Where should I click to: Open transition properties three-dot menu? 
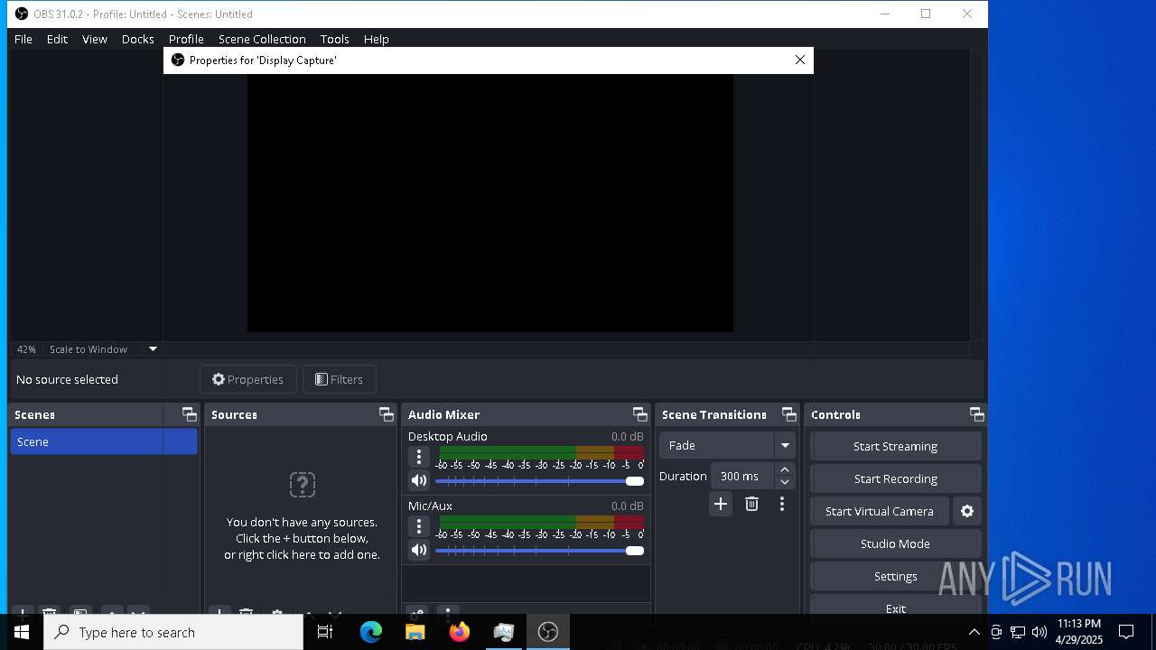[x=782, y=505]
